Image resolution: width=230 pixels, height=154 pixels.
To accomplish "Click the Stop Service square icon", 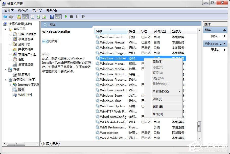I will click(x=72, y=17).
